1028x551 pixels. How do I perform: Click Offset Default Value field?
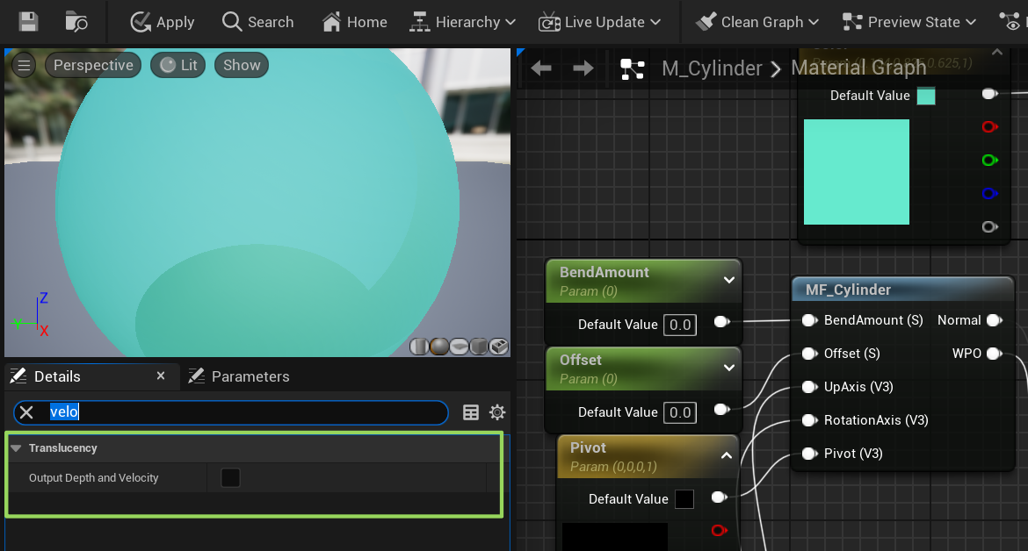pos(680,412)
